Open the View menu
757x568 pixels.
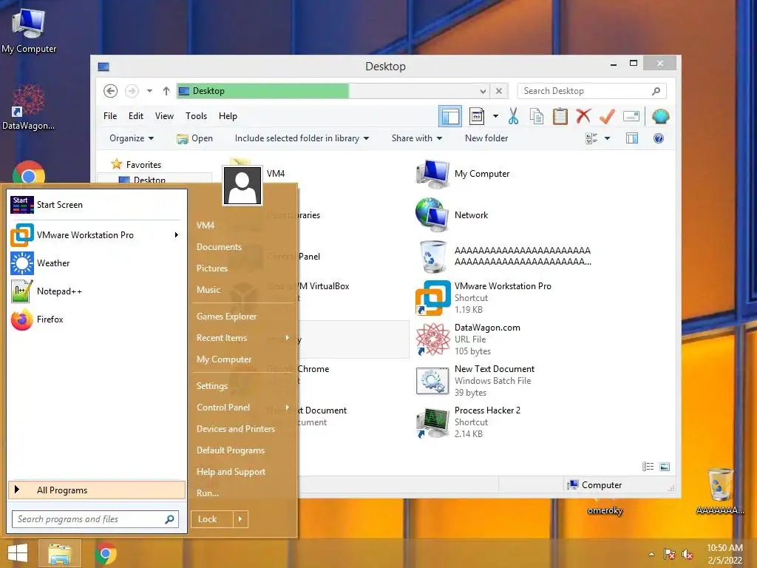tap(164, 116)
